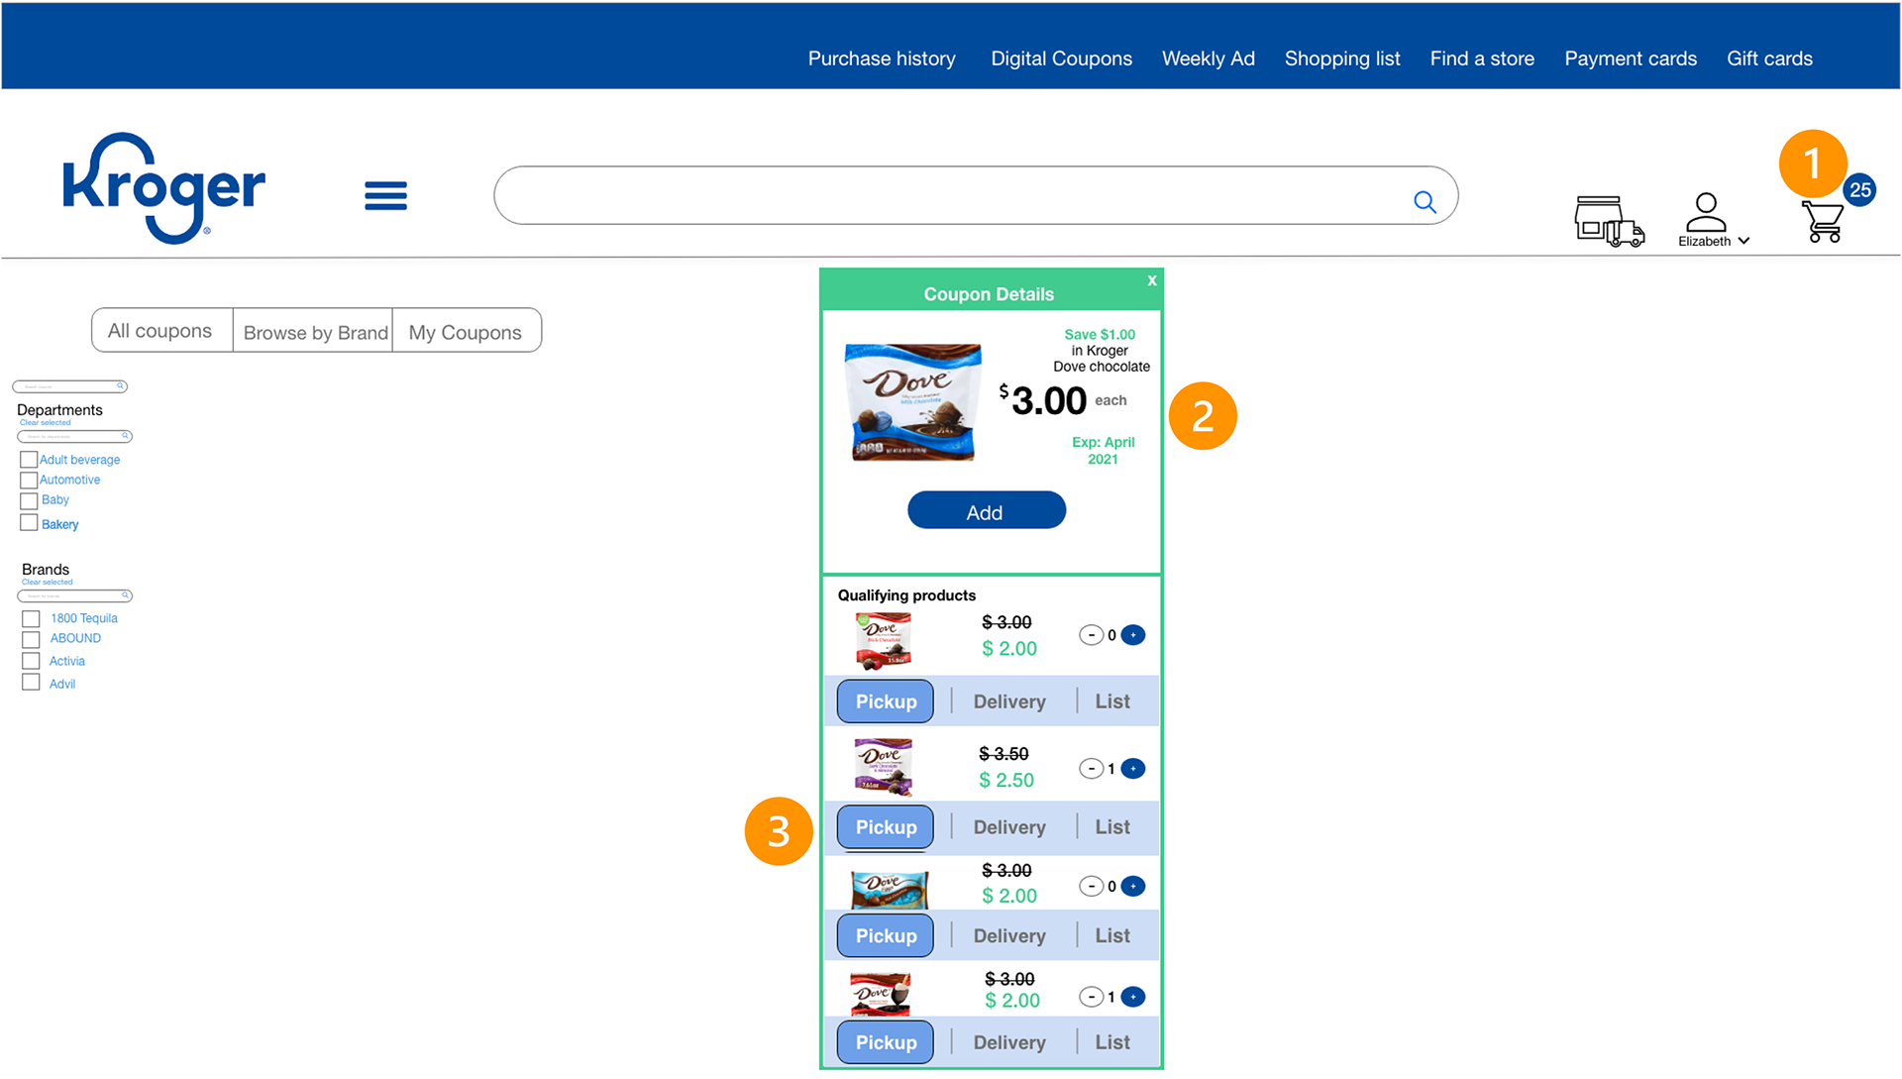Switch to the All coupons tab
This screenshot has width=1902, height=1079.
pyautogui.click(x=161, y=330)
